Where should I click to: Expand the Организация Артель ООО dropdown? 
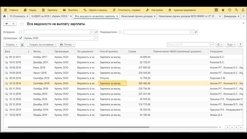coord(96,38)
